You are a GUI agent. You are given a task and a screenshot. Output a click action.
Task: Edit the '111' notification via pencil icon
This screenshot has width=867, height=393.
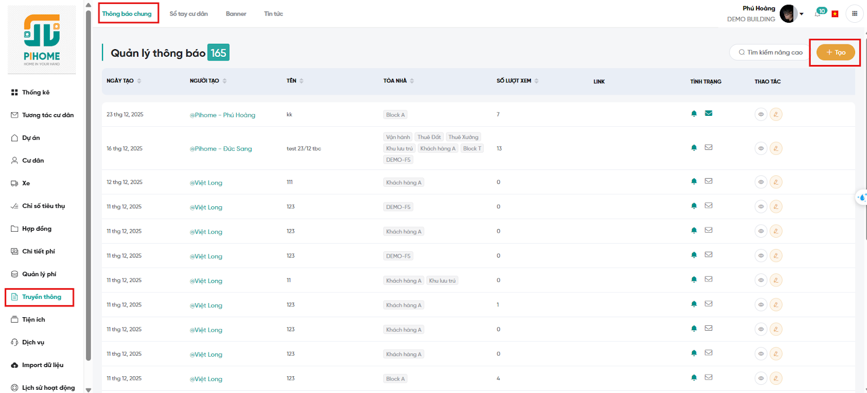pos(776,182)
